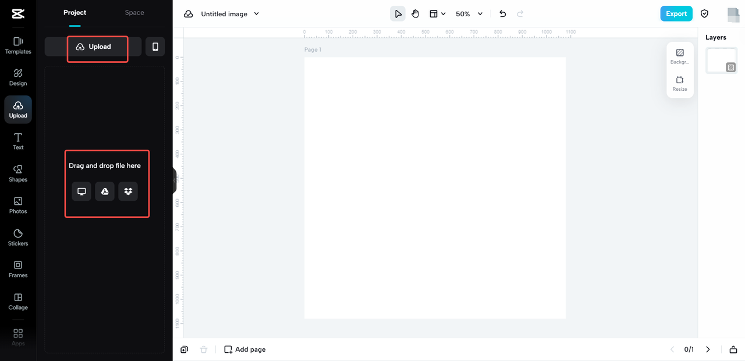Upload from Dropbox icon
The image size is (745, 361).
pos(128,192)
